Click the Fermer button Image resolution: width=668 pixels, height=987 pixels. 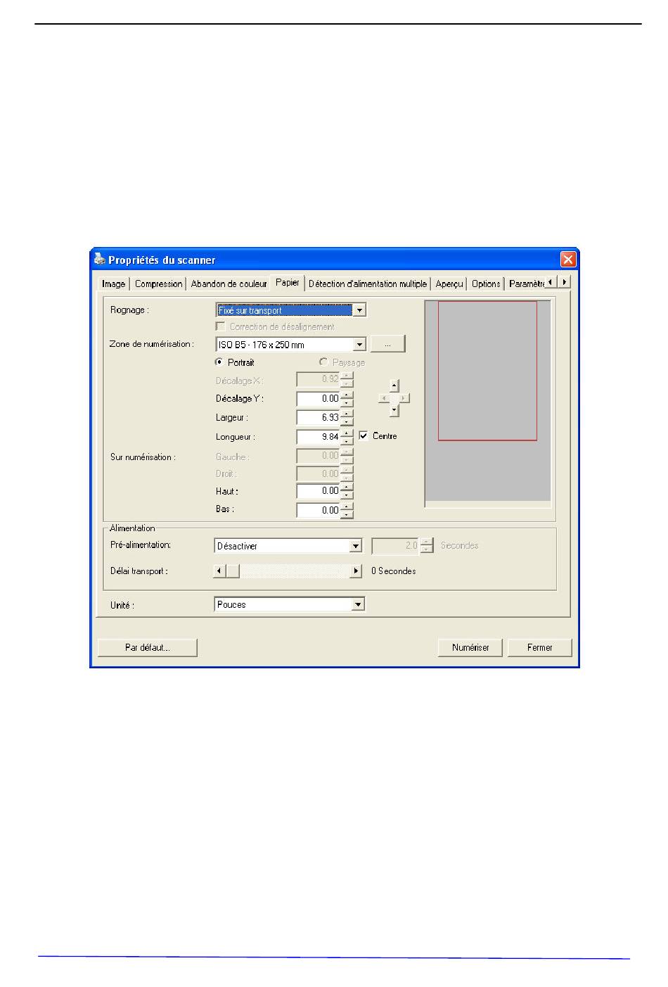coord(540,647)
